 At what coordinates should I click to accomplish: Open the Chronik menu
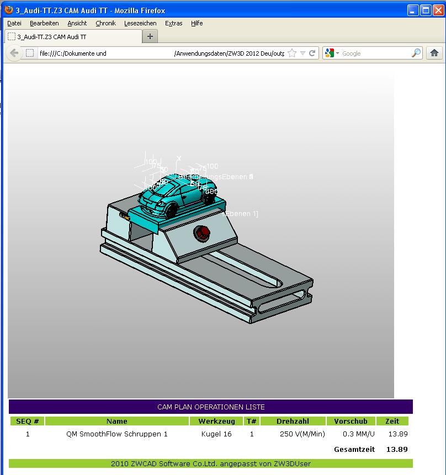point(105,23)
